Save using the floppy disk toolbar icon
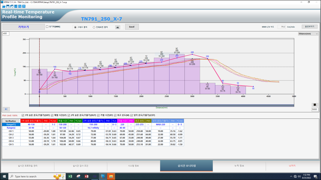The height and width of the screenshot is (180, 321). 8,6
